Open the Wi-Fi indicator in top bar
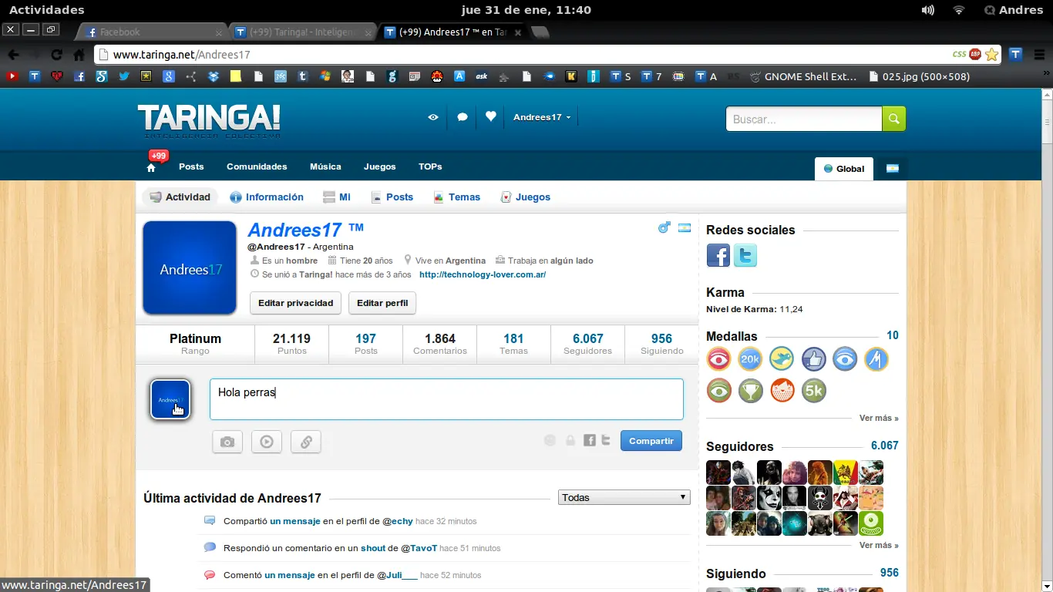1053x592 pixels. (959, 10)
